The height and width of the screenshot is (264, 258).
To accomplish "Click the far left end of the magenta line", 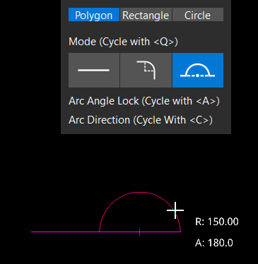I will (32, 232).
